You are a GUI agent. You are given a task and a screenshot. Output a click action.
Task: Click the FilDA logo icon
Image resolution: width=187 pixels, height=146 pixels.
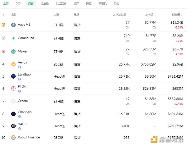[x=13, y=89]
